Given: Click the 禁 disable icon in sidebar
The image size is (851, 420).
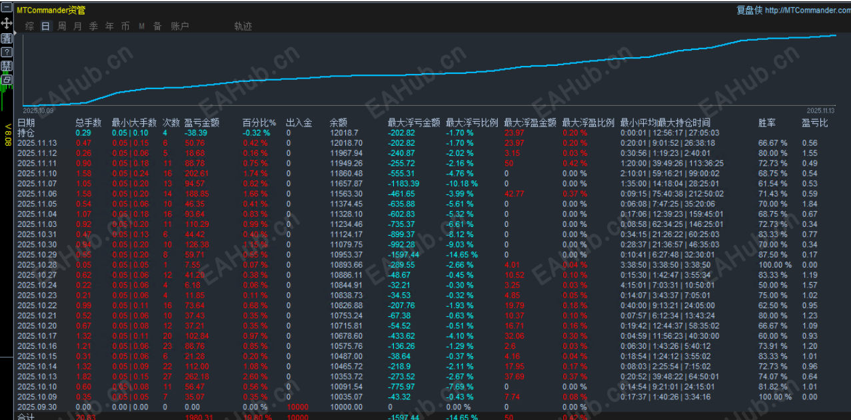Looking at the screenshot, I should tap(7, 66).
